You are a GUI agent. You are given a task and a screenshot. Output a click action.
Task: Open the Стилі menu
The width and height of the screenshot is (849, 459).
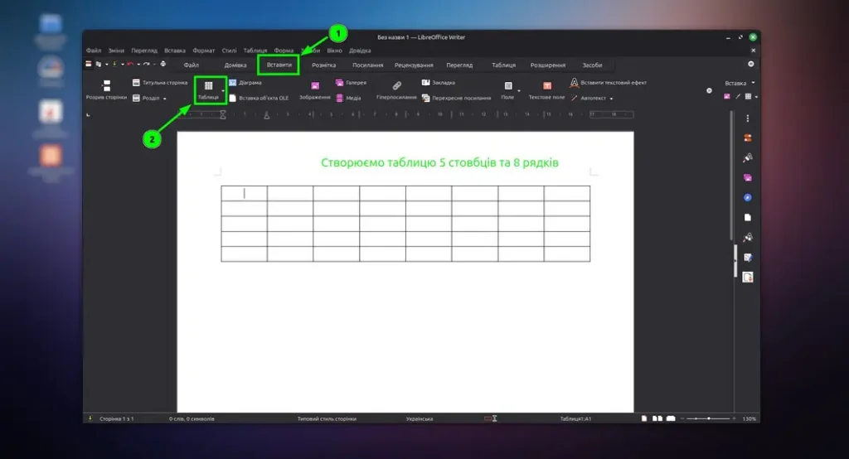(229, 51)
